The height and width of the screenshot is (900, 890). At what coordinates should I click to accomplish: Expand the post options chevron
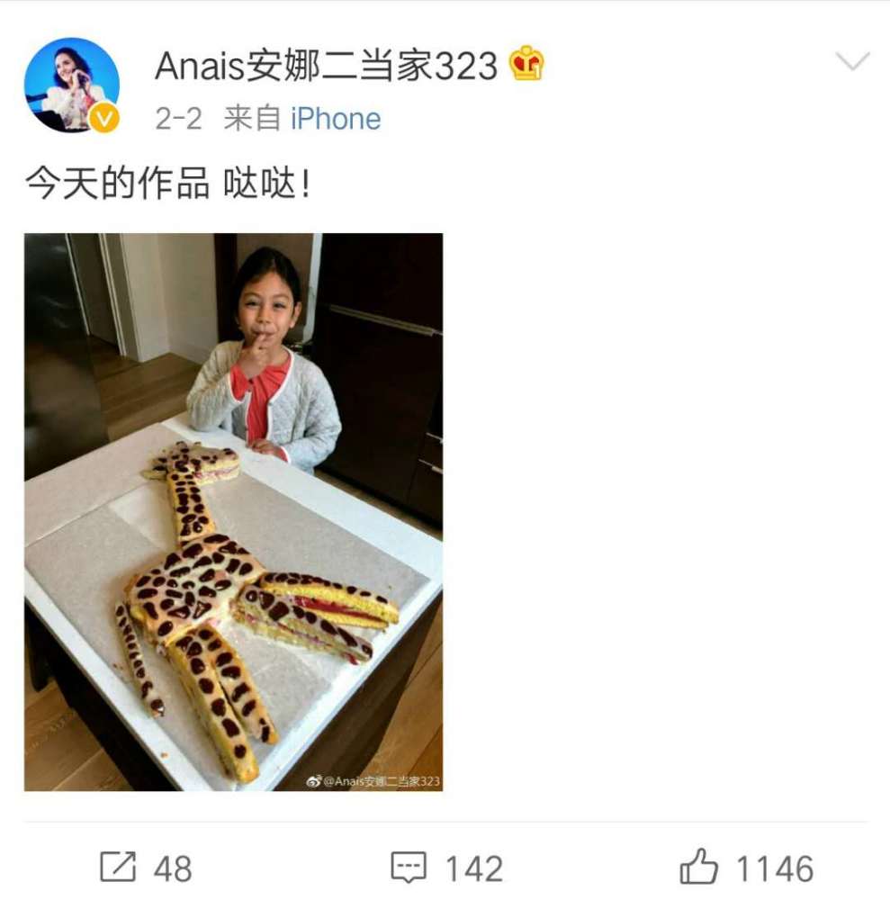[x=852, y=61]
